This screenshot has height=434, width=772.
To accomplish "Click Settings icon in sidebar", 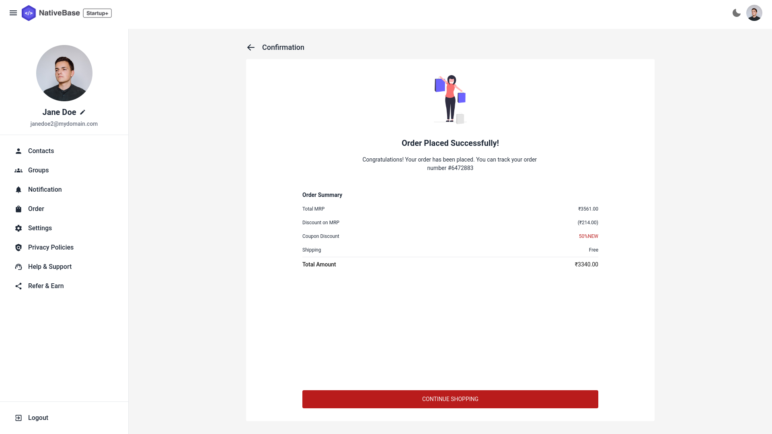I will [18, 228].
